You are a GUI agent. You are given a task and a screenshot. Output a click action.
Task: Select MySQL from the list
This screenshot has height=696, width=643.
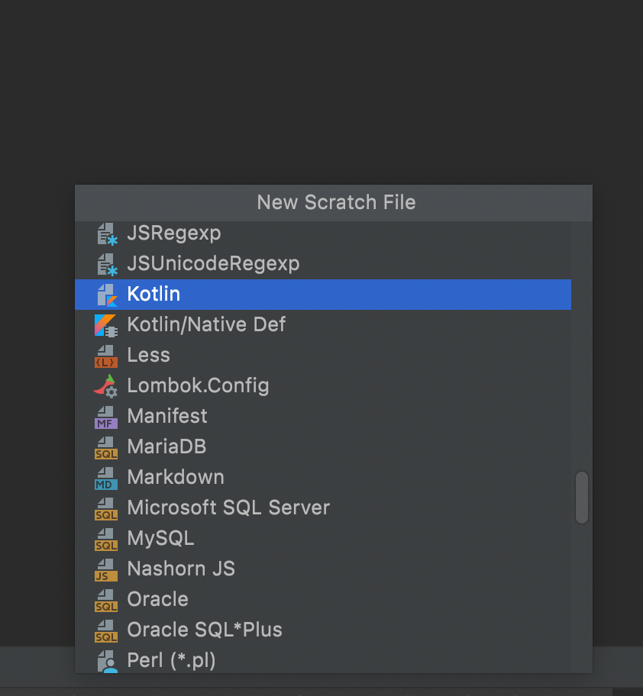coord(323,539)
